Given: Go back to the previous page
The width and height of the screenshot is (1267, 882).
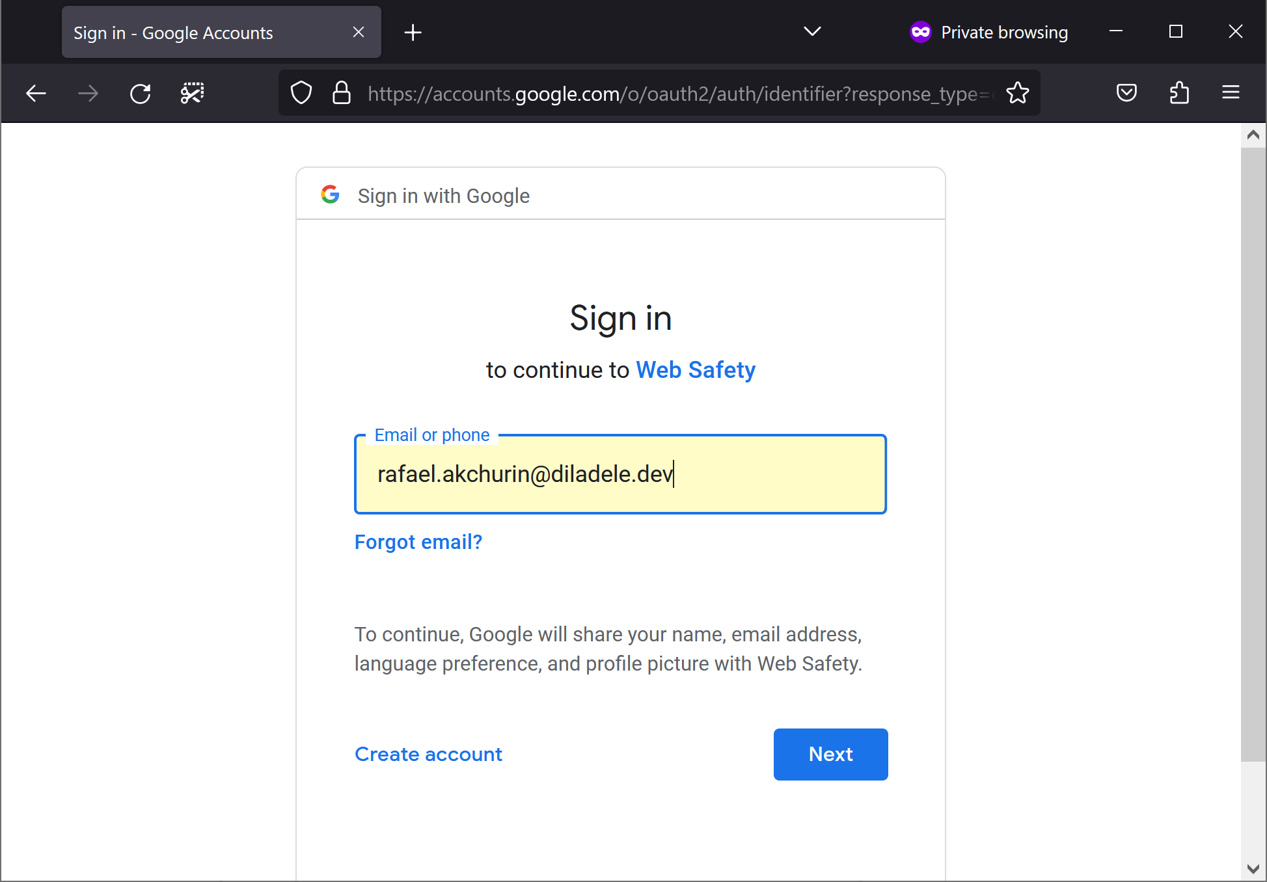Looking at the screenshot, I should [36, 94].
